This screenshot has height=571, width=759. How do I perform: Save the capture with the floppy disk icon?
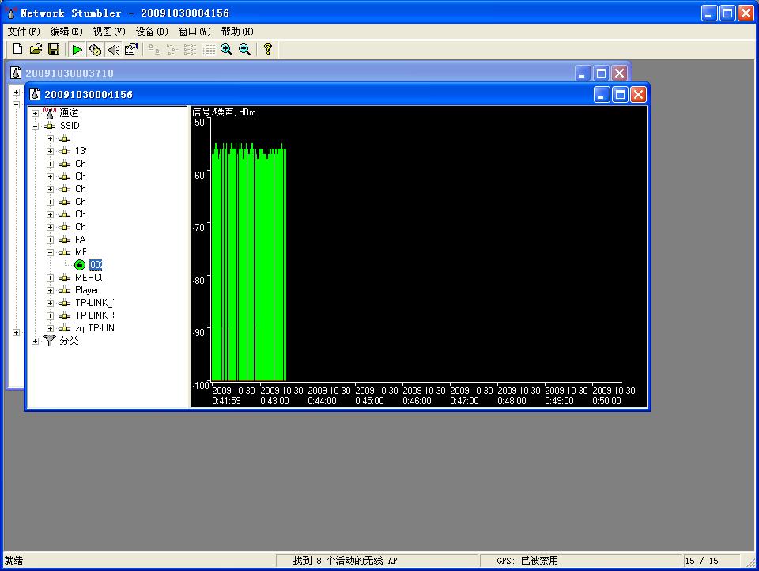pos(54,49)
